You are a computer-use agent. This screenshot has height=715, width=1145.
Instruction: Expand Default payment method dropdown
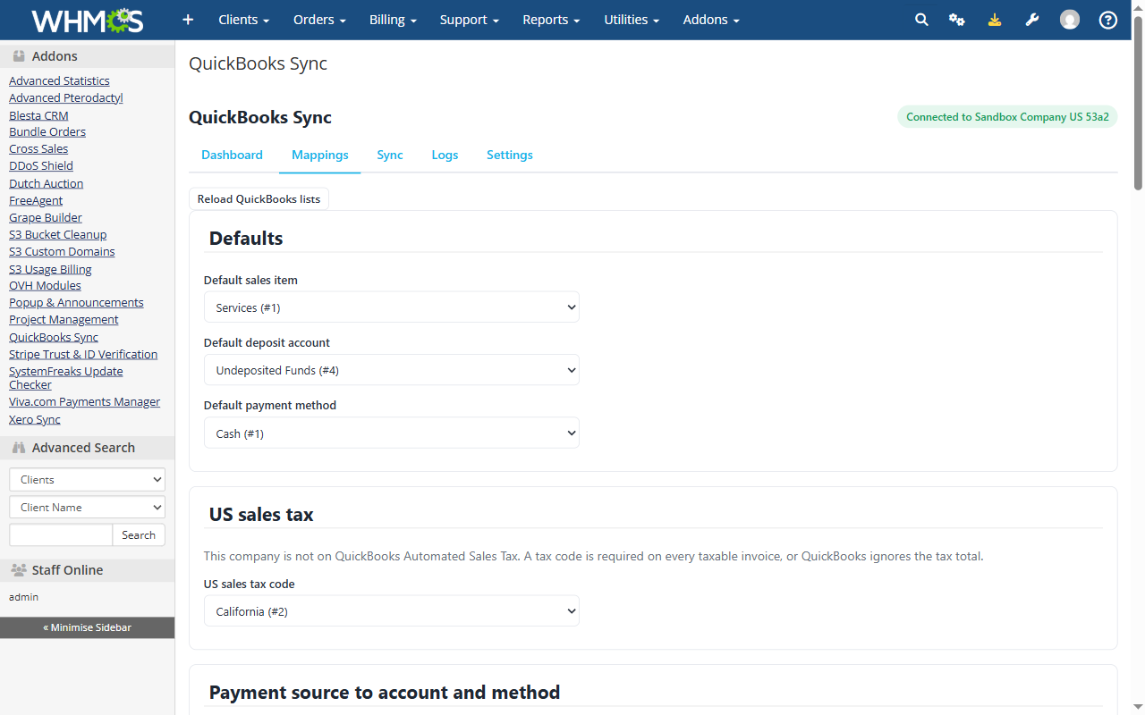tap(392, 433)
